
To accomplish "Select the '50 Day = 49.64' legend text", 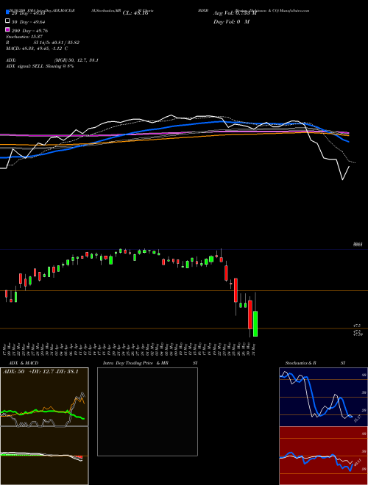I will coord(29,22).
